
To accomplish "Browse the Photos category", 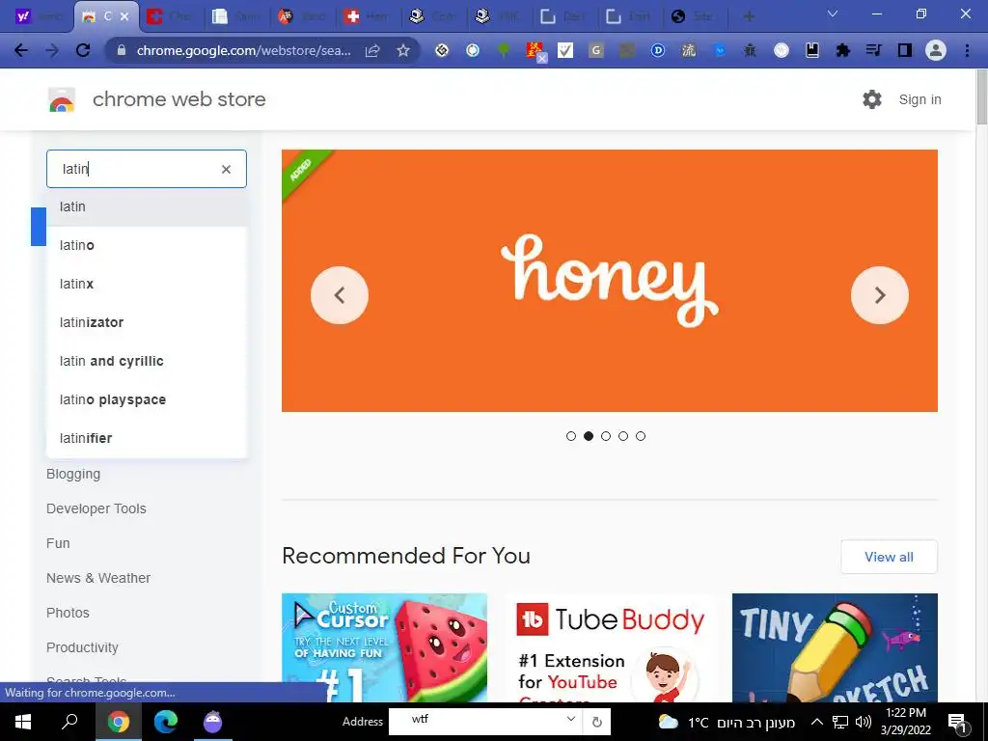I will (x=69, y=613).
